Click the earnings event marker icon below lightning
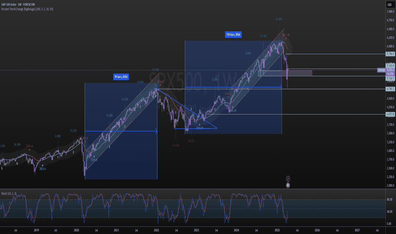This screenshot has width=396, height=234. (288, 185)
